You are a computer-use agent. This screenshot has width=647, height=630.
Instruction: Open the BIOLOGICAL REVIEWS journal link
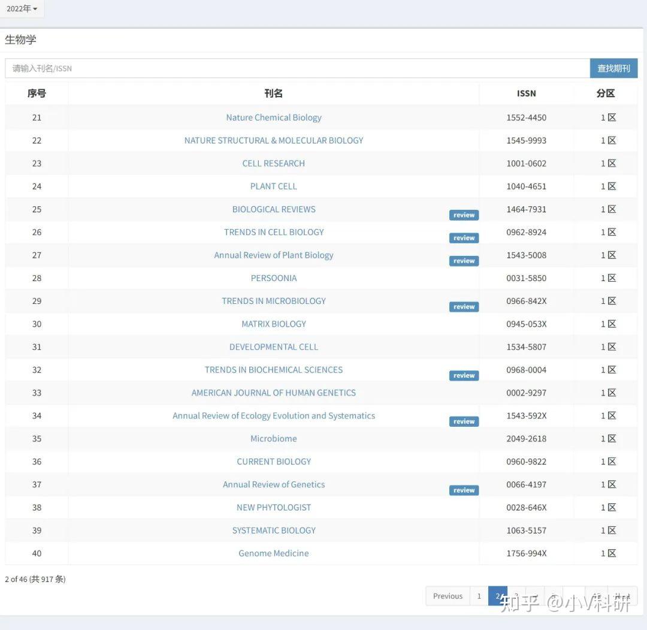(x=274, y=209)
